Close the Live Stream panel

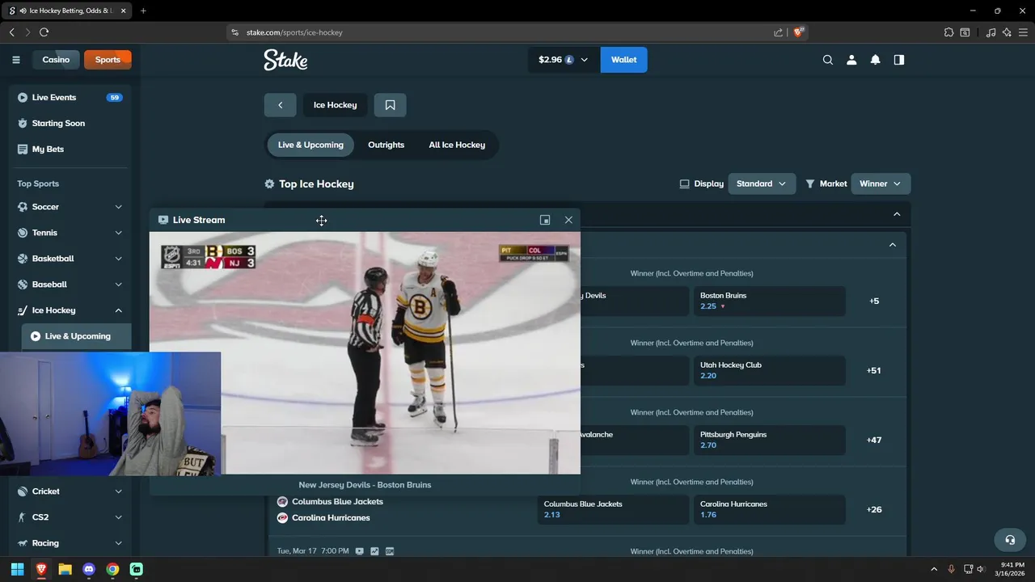[568, 220]
